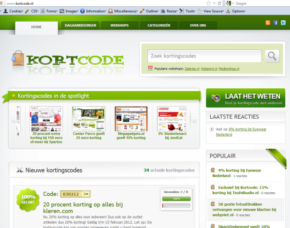The height and width of the screenshot is (228, 290).
Task: Open the Categorieën tab
Action: point(159,25)
